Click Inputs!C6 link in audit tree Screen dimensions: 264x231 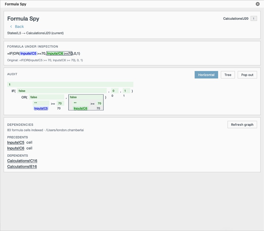tap(80, 108)
